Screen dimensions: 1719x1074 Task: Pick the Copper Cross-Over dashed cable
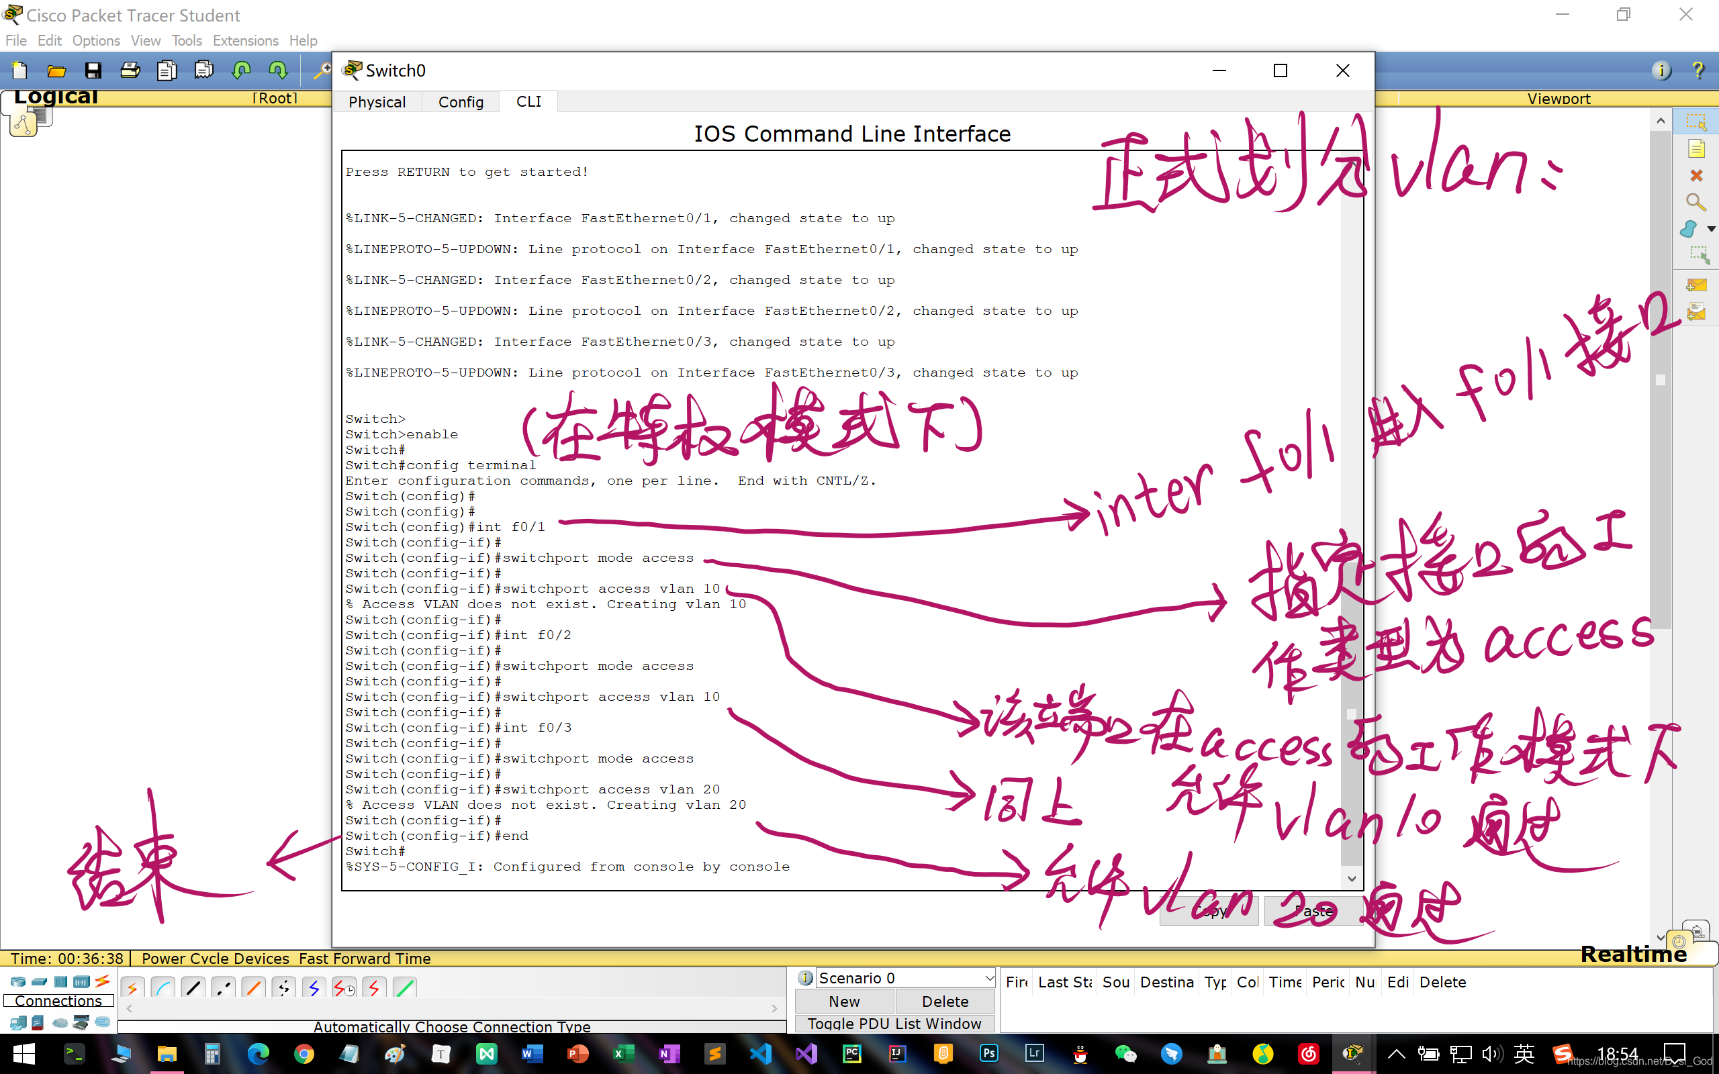[x=223, y=988]
